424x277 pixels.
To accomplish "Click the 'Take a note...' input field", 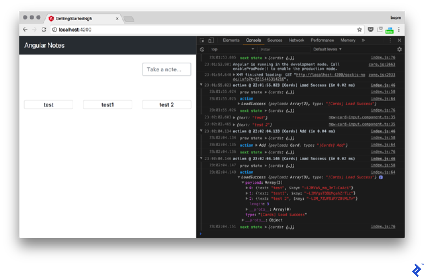I will pos(167,70).
